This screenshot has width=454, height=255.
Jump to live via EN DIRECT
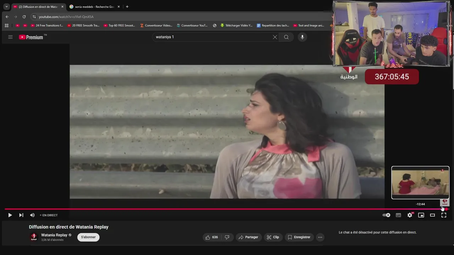[x=49, y=215]
